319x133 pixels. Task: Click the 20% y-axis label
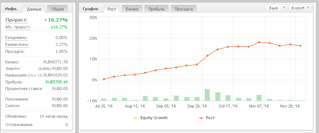(x=93, y=38)
